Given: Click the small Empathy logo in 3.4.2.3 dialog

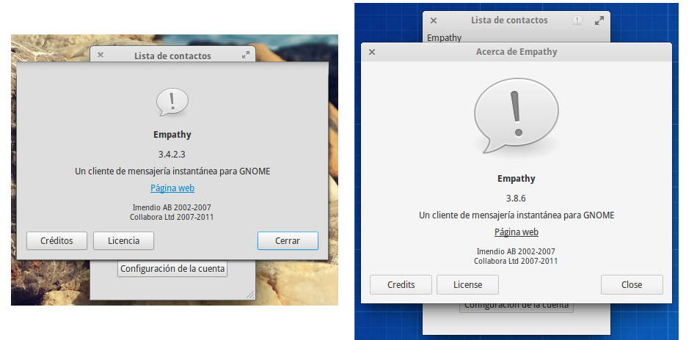Looking at the screenshot, I should coord(172,102).
